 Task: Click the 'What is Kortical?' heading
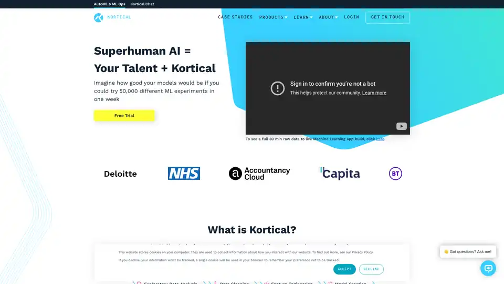(x=251, y=230)
